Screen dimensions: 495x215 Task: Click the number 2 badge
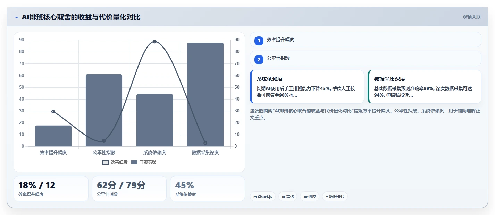(259, 60)
